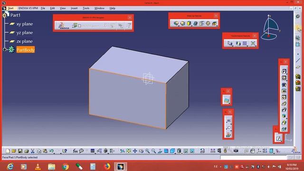This screenshot has width=304, height=171.
Task: Open the Undo history dropdown arrow
Action: click(54, 153)
